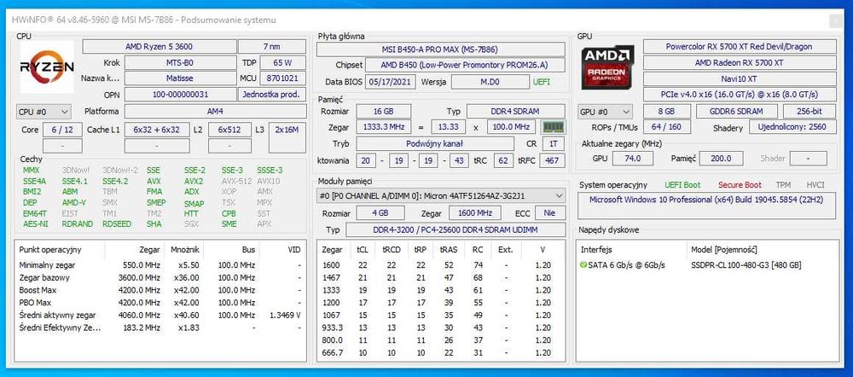Click the SSE4.2 feature label
The width and height of the screenshot is (853, 377).
coord(114,181)
